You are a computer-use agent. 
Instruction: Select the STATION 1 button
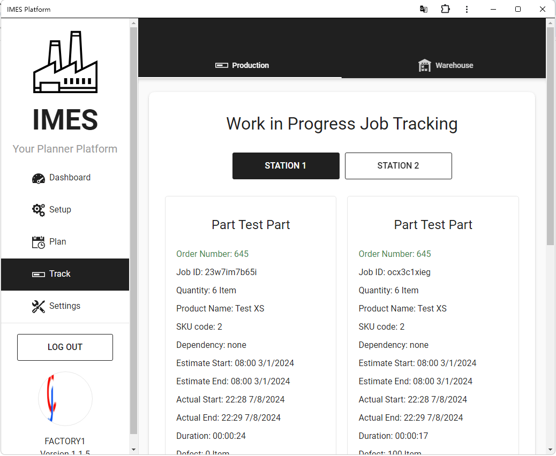(286, 166)
